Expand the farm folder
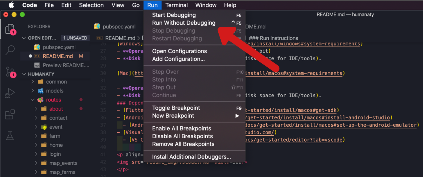The width and height of the screenshot is (423, 177). [x=36, y=136]
